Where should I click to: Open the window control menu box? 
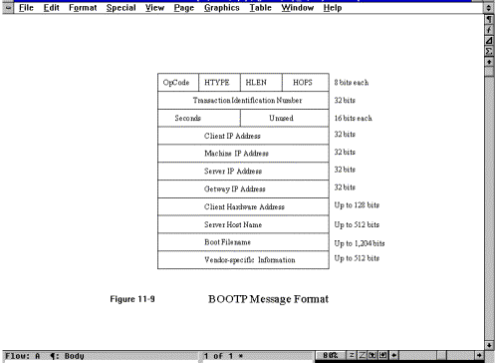[8, 8]
